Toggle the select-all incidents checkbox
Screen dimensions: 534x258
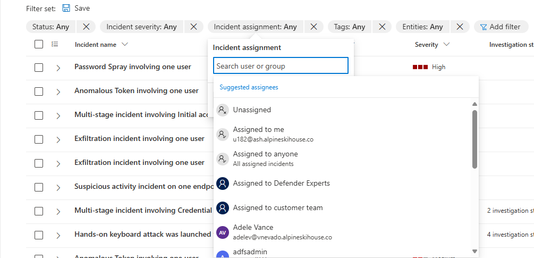click(39, 45)
